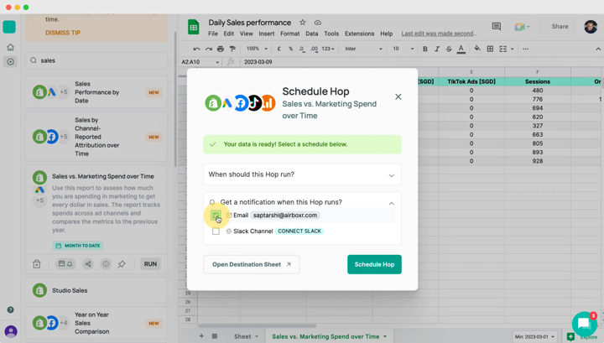Toggle italic formatting
604x343 pixels.
point(437,49)
